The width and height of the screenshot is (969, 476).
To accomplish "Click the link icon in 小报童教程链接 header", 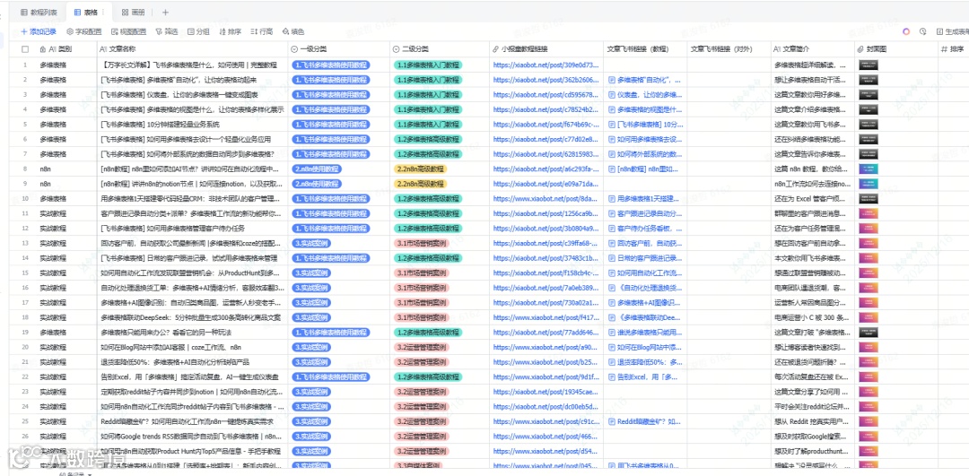I will [495, 48].
